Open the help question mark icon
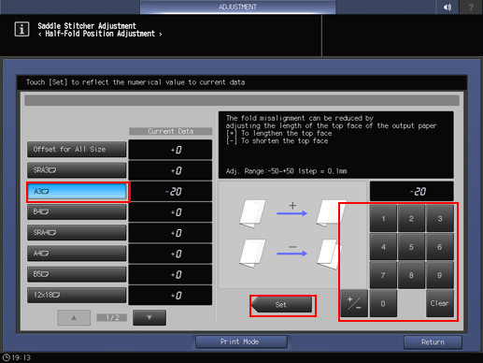The width and height of the screenshot is (483, 363). [x=471, y=7]
